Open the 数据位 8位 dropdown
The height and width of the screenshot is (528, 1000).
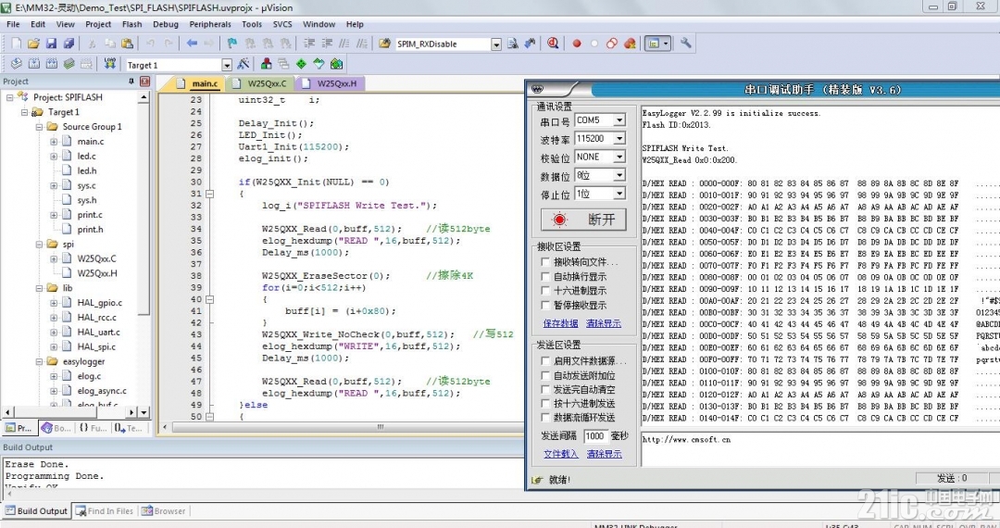[619, 175]
